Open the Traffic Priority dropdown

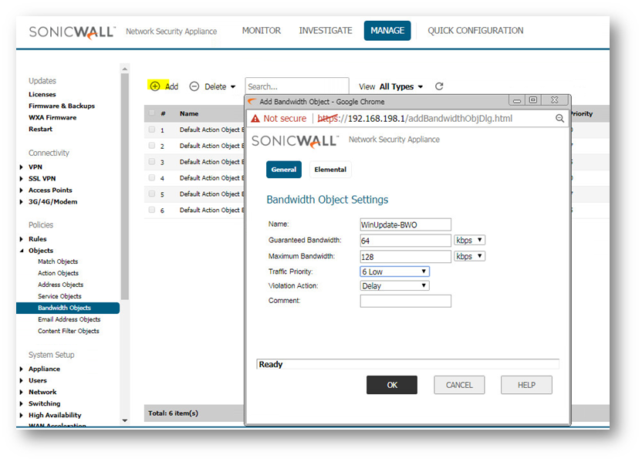[394, 271]
